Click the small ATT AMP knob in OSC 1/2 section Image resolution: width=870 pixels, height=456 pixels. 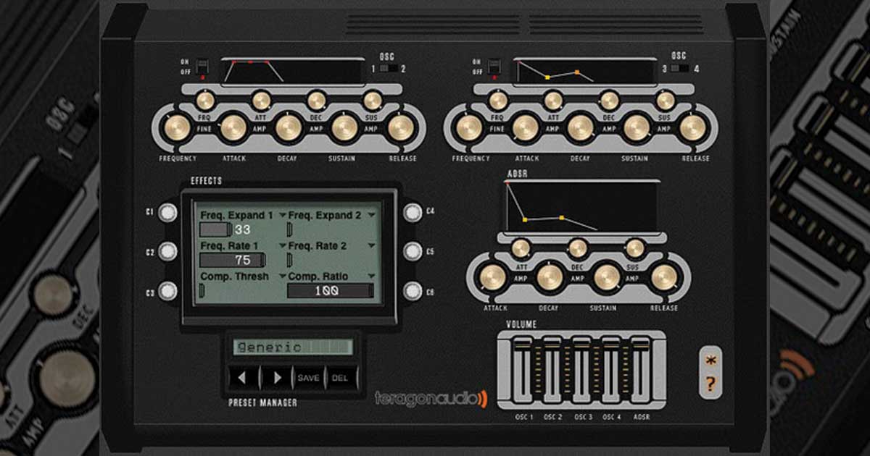pos(261,101)
